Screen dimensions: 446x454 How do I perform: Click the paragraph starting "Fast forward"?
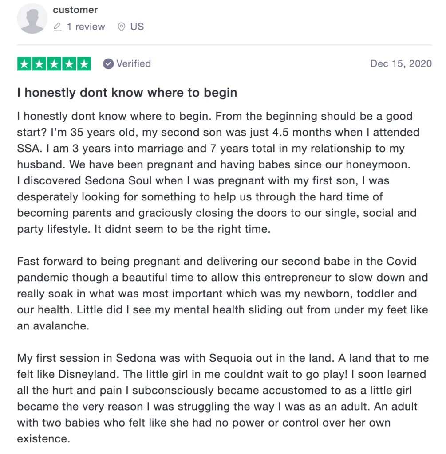tap(222, 293)
